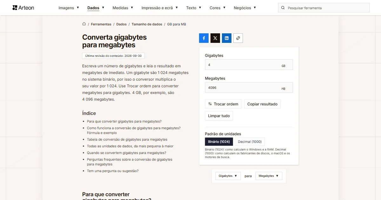
Task: Copy the page link icon
Action: coord(238,38)
